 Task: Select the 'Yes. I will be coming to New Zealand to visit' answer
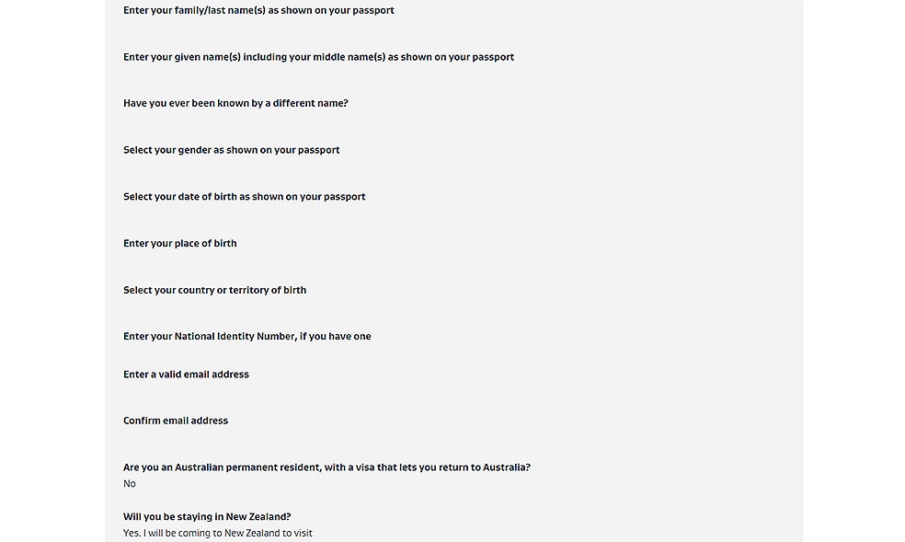pyautogui.click(x=218, y=534)
